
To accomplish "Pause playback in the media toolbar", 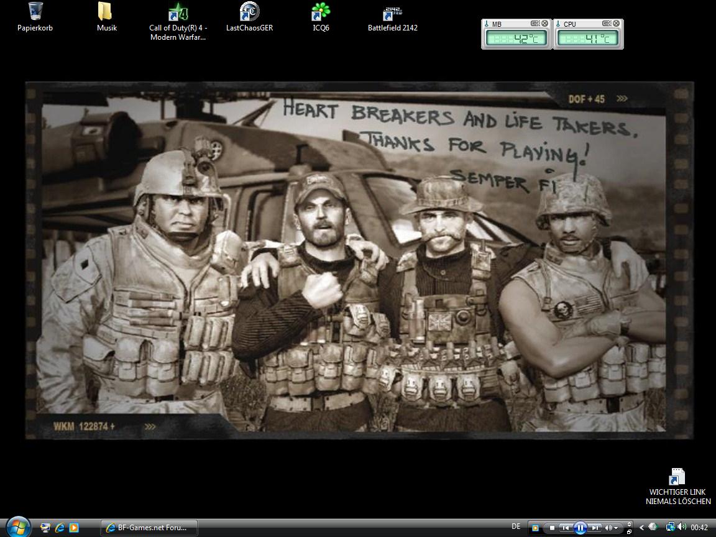I will (x=580, y=528).
